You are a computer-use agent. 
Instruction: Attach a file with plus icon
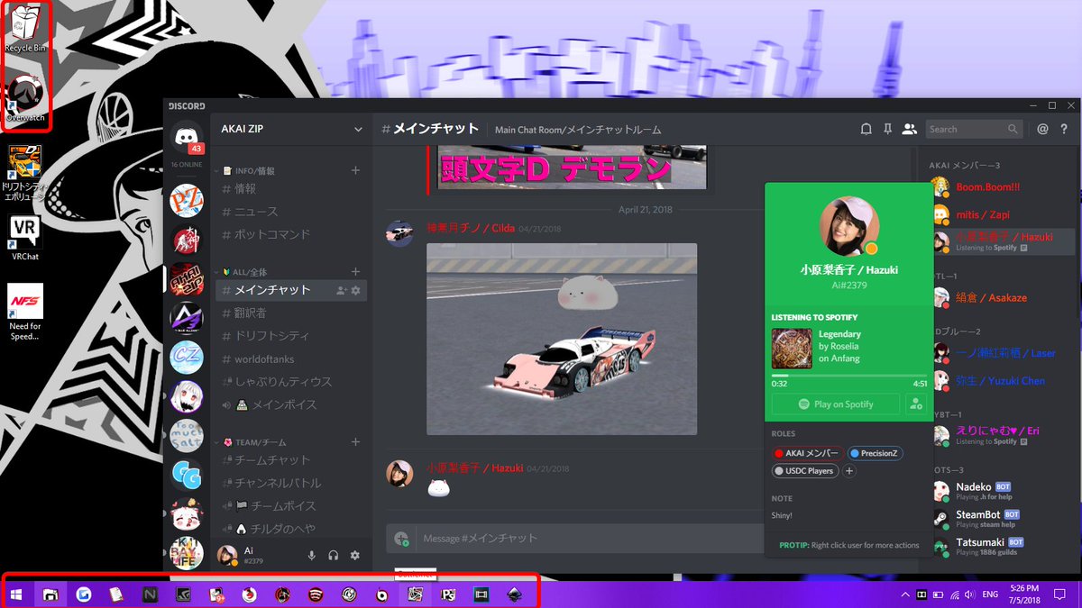(400, 538)
